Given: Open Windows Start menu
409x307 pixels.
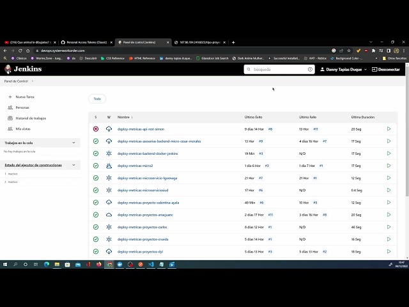Looking at the screenshot, I should 5,264.
